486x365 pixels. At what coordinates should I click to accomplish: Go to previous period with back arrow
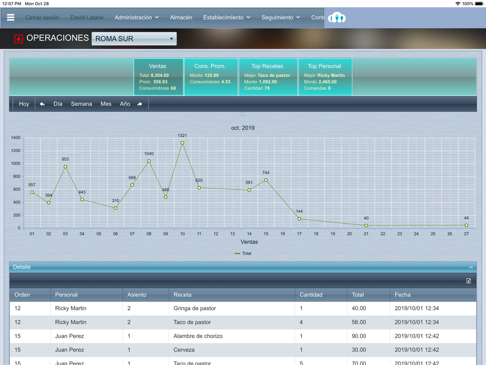(x=42, y=104)
